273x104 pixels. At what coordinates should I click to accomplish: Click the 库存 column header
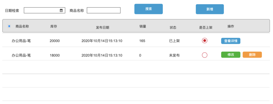(54, 26)
